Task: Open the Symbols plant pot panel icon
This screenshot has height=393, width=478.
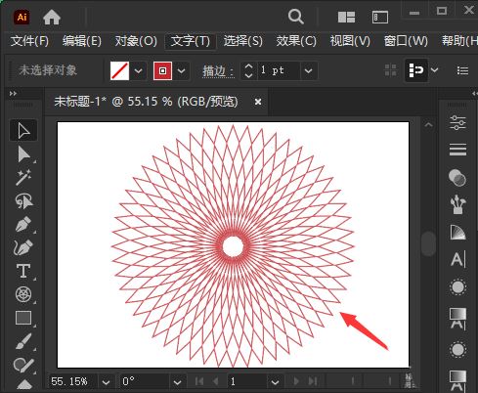Action: [x=457, y=204]
